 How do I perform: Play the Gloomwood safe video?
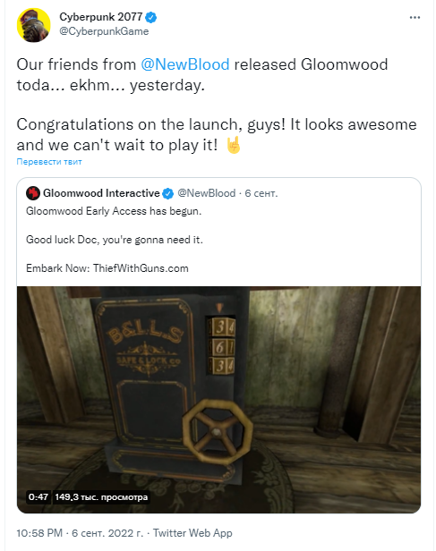[x=218, y=400]
